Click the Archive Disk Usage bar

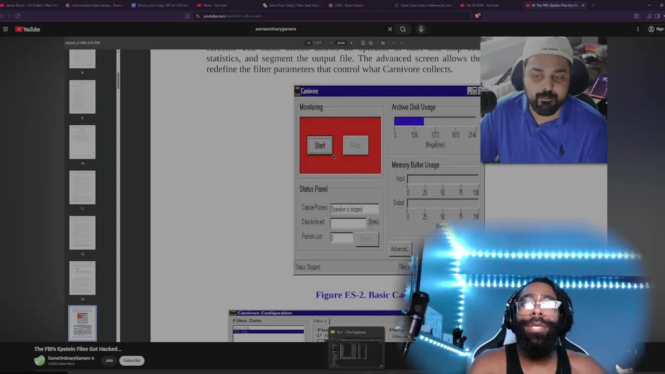click(435, 122)
